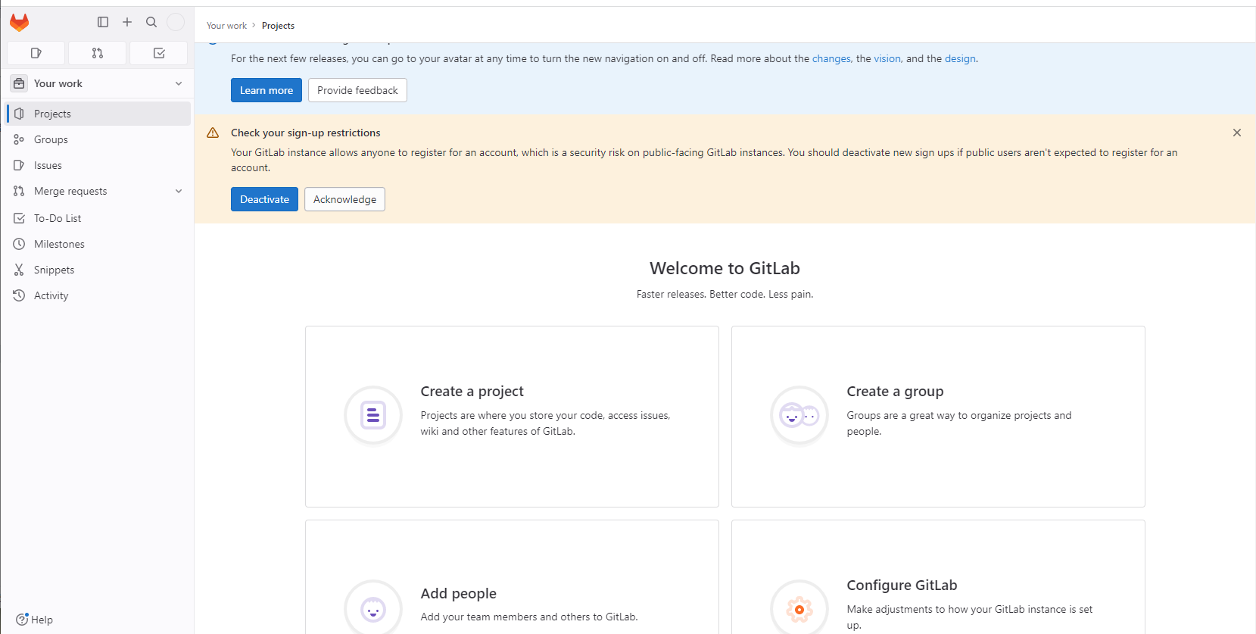Dismiss the sign-up restrictions alert
The height and width of the screenshot is (634, 1256).
1237,133
